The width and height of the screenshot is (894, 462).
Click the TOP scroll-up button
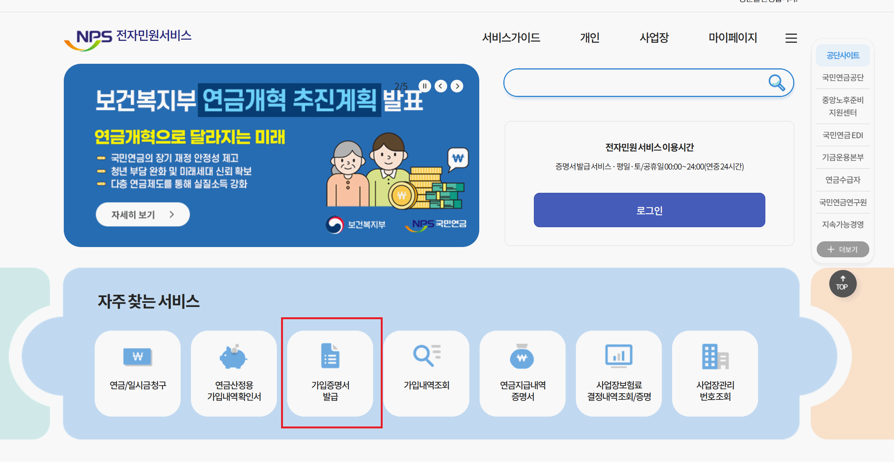click(x=842, y=284)
